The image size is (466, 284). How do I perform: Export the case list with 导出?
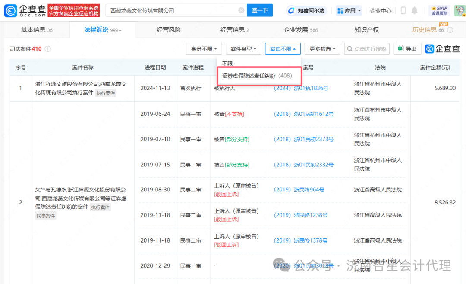(x=407, y=49)
